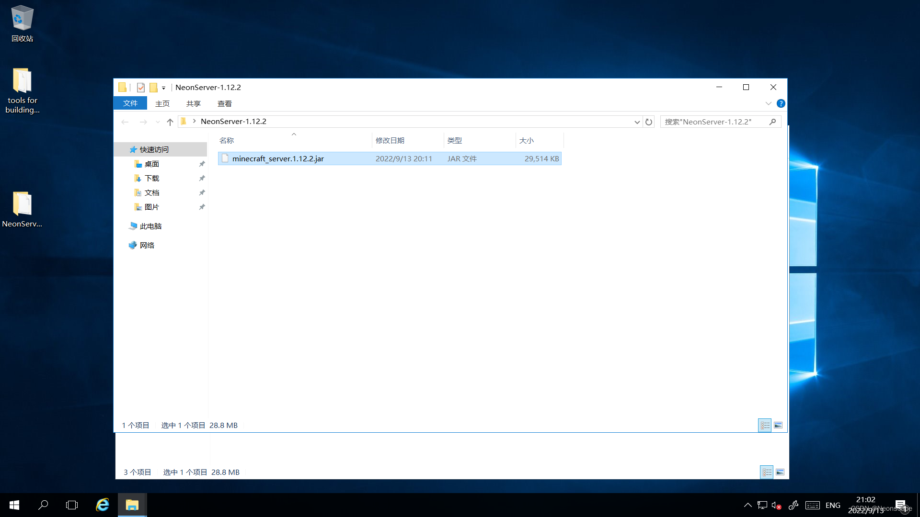The width and height of the screenshot is (920, 517).
Task: Click the New Folder icon in title bar
Action: point(153,88)
